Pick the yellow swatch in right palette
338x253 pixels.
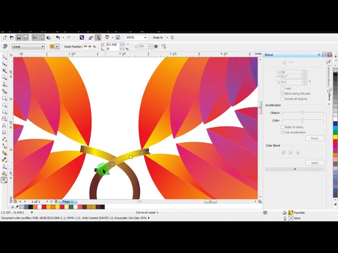(x=335, y=137)
